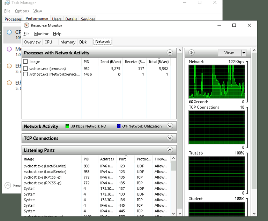
Task: Select System row listening on port 137
Action: pyautogui.click(x=96, y=188)
